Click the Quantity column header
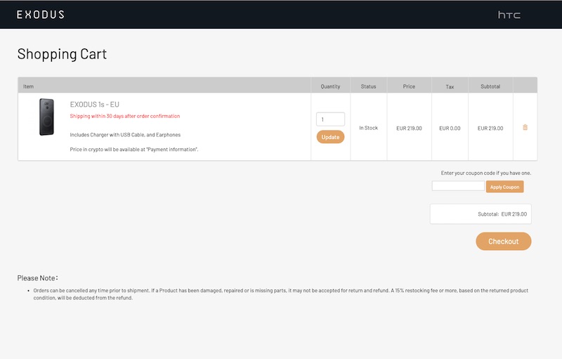 click(x=330, y=86)
